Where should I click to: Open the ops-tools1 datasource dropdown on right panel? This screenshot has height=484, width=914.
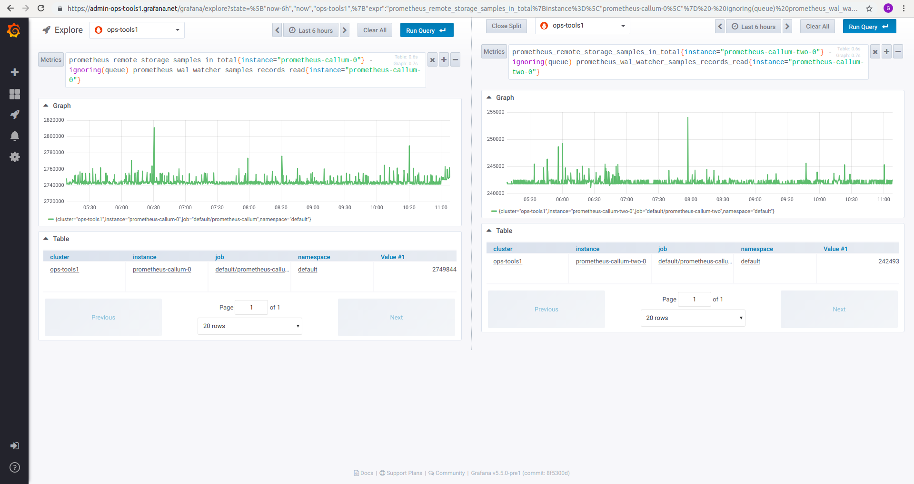[582, 26]
